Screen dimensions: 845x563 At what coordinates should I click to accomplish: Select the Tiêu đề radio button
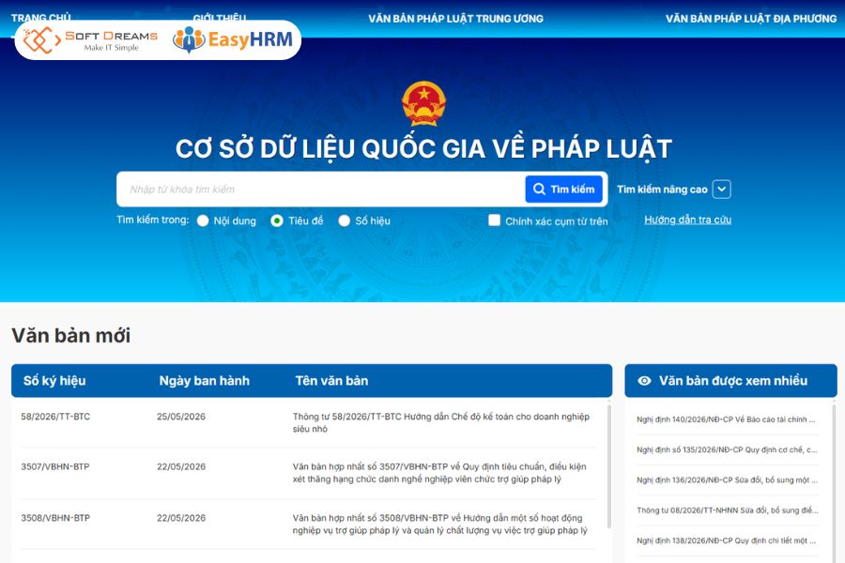click(x=276, y=221)
